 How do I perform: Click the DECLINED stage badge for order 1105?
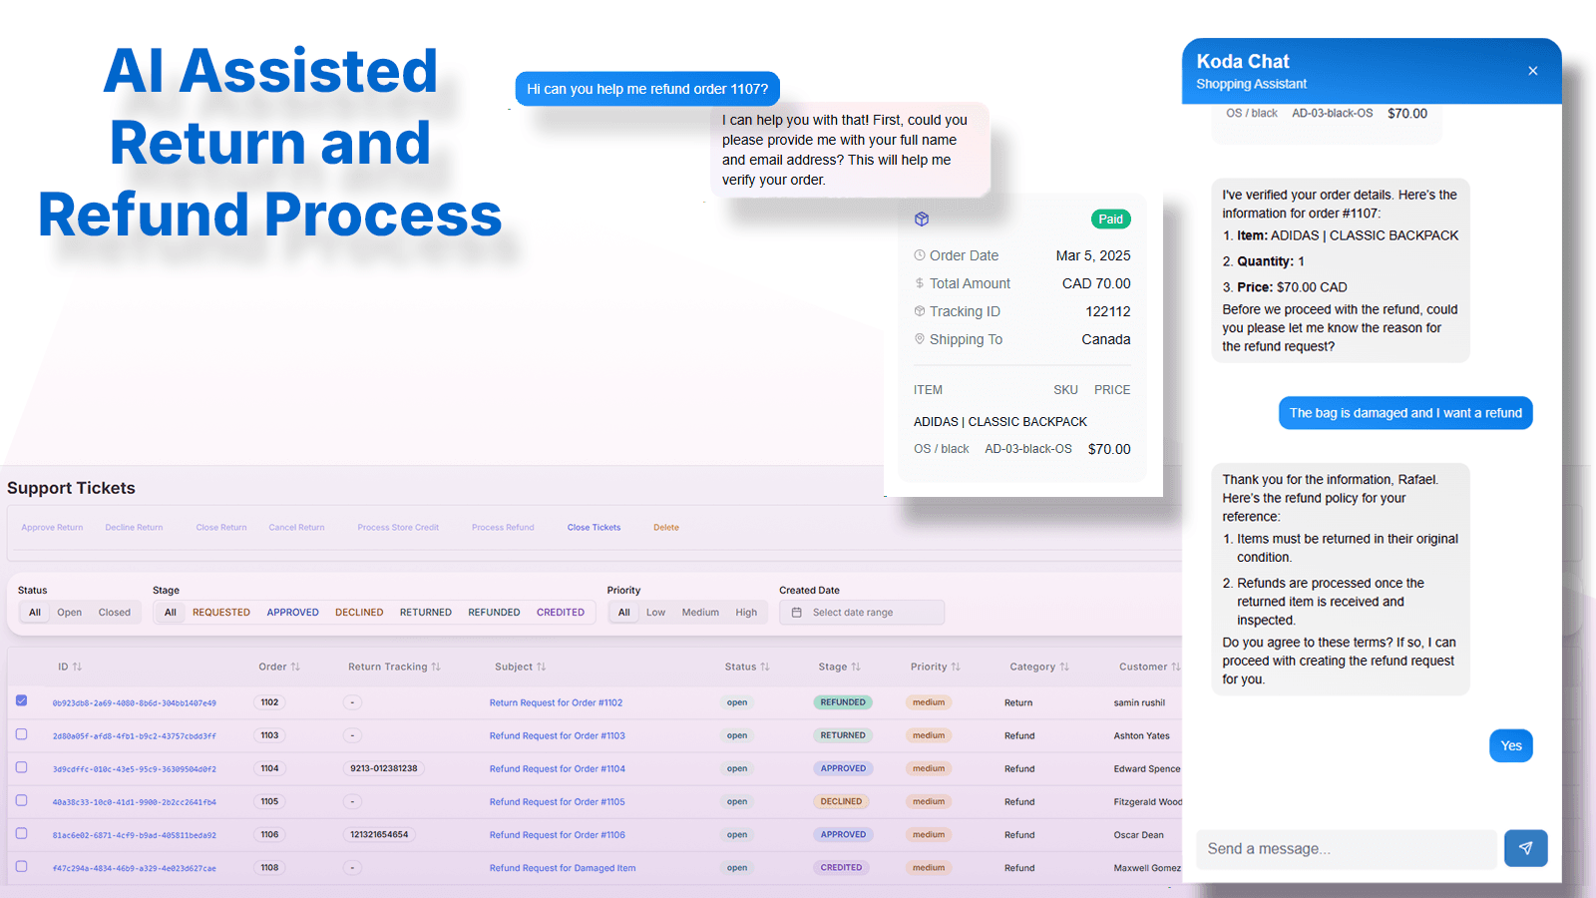(842, 801)
